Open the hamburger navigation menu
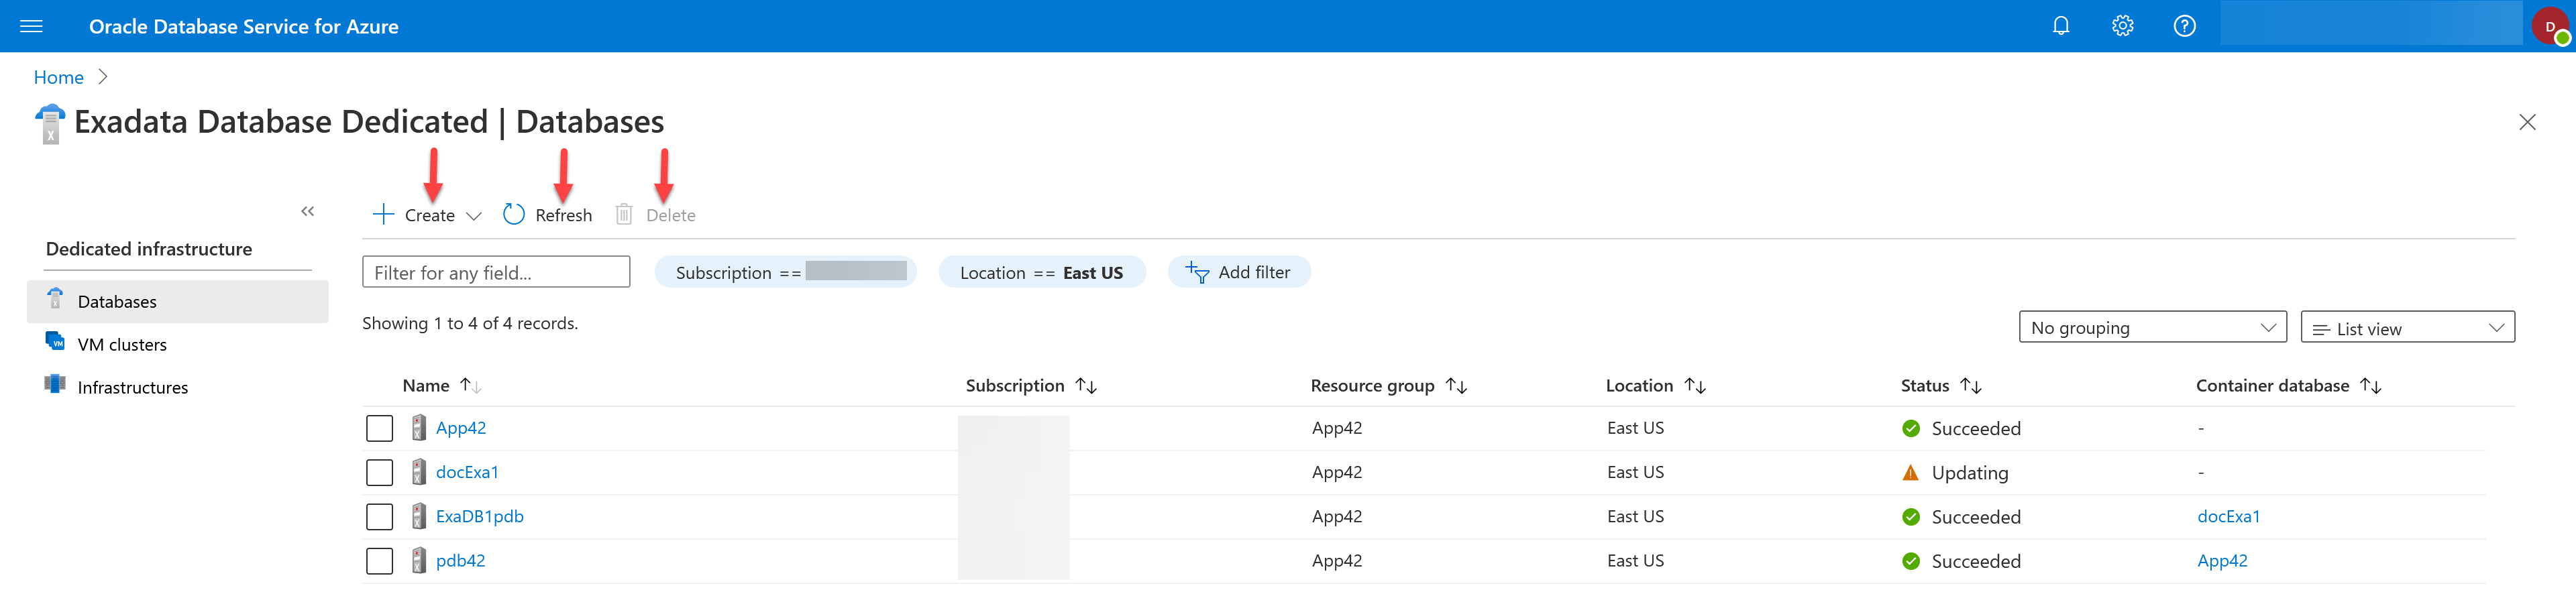Screen dimensions: 2576x590 point(31,26)
